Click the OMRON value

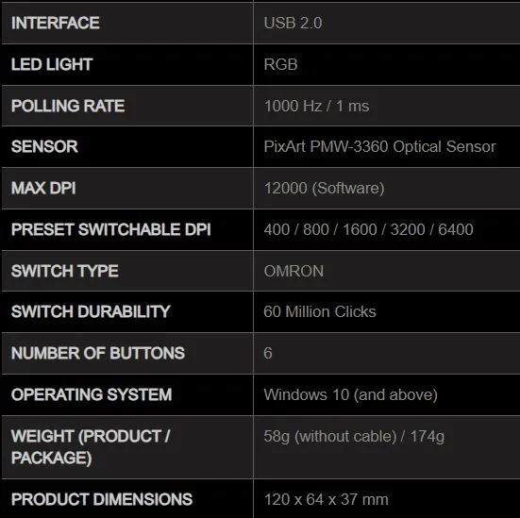coord(294,271)
